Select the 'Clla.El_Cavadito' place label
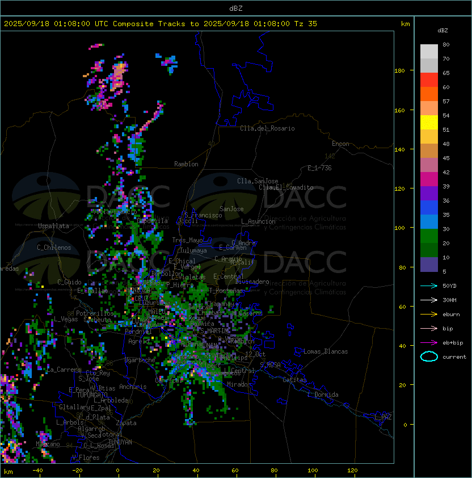472x478 pixels. tap(286, 187)
